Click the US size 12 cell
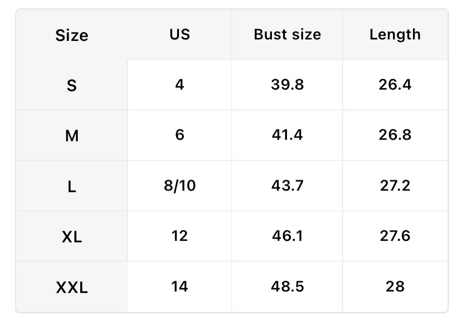The width and height of the screenshot is (467, 330). click(180, 236)
